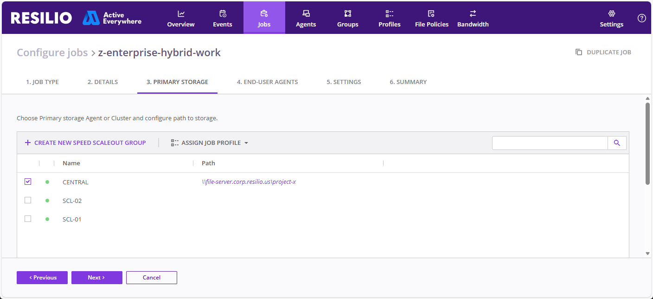Click the Active Everywhere logo
This screenshot has width=653, height=299.
112,18
